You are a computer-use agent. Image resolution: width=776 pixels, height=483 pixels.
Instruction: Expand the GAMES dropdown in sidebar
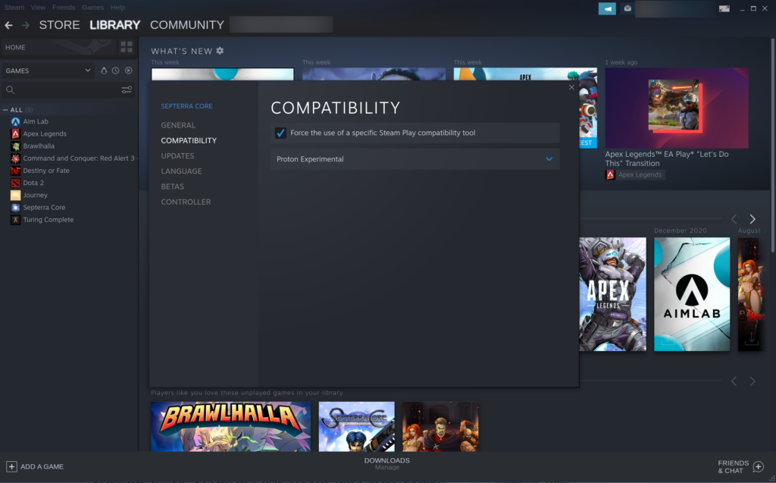(x=88, y=71)
